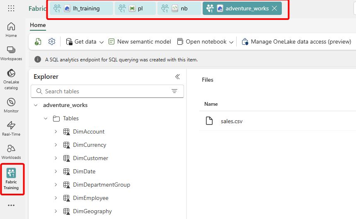Open OneLake catalog

coord(11,79)
